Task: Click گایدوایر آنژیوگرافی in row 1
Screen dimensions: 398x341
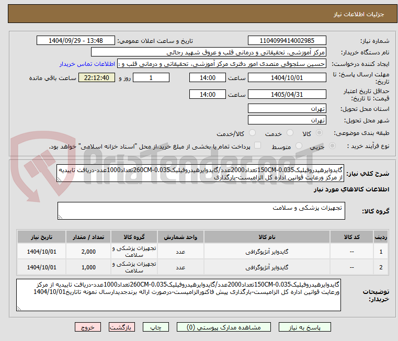Action: 267,252
